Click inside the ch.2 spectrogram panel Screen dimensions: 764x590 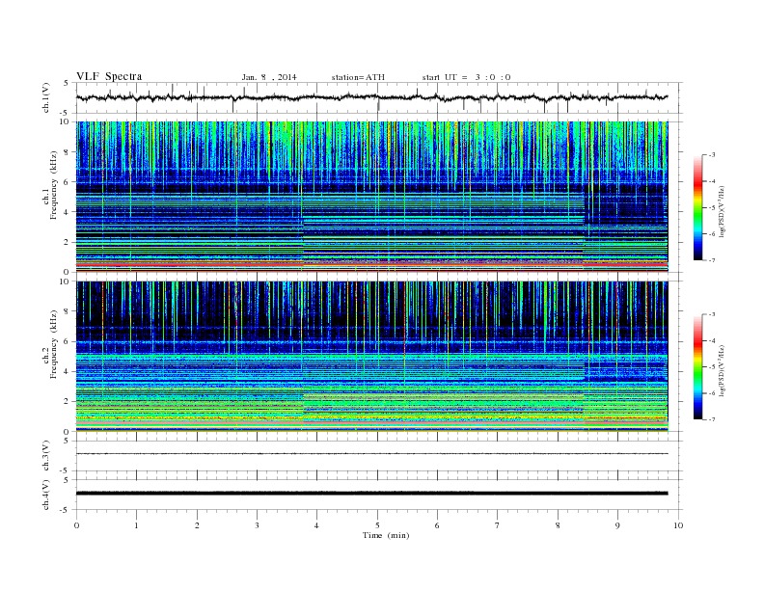371,356
